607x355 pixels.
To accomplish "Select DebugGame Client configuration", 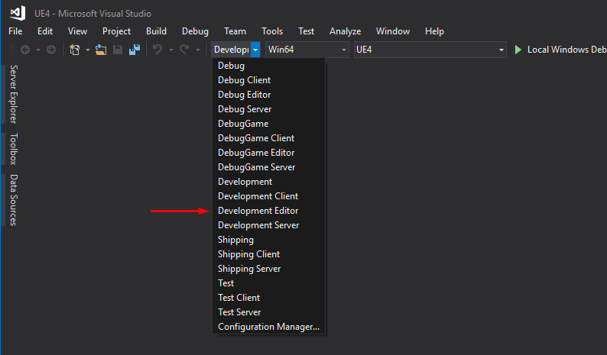I will [x=268, y=138].
